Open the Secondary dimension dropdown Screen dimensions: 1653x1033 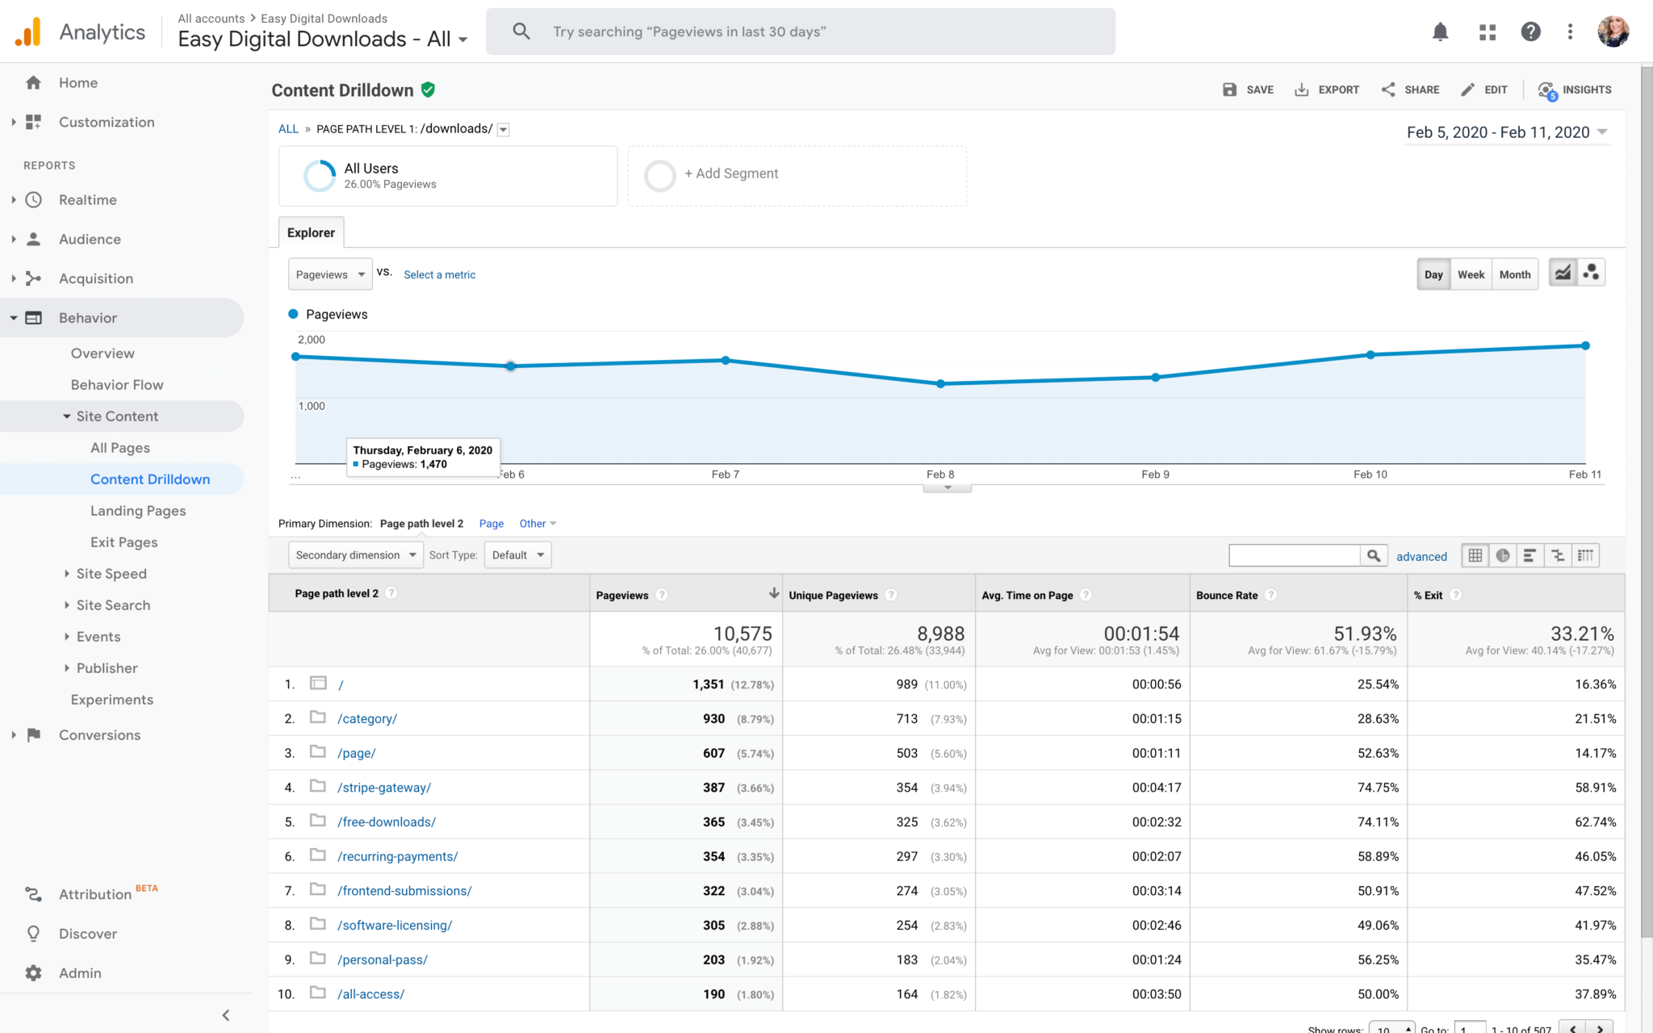[x=355, y=555]
